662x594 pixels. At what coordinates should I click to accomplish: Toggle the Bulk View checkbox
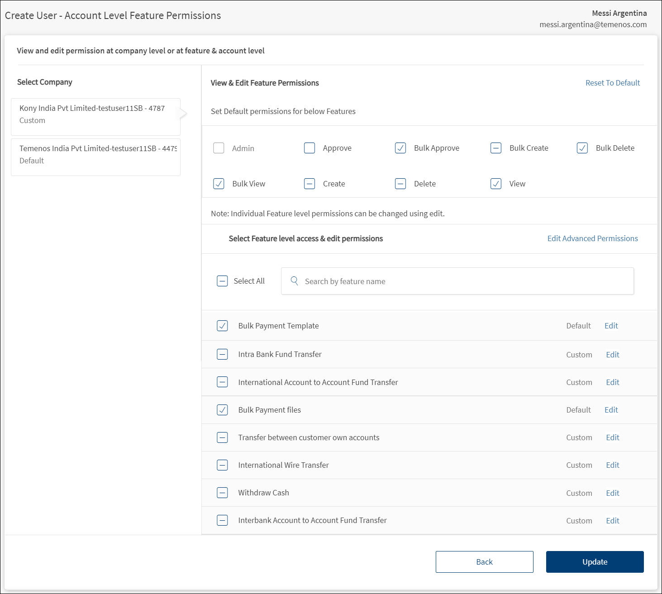pyautogui.click(x=219, y=184)
